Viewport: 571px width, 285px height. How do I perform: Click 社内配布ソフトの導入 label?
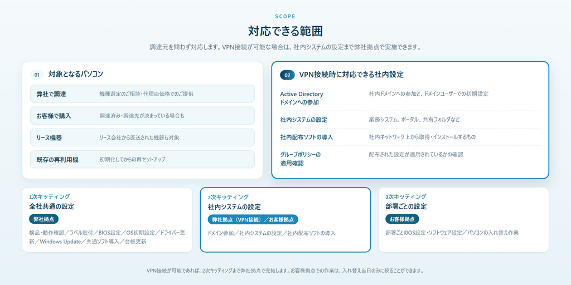(x=307, y=137)
